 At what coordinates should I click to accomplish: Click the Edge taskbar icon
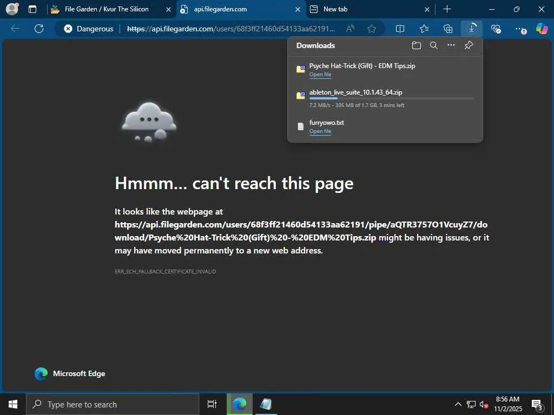[x=240, y=404]
